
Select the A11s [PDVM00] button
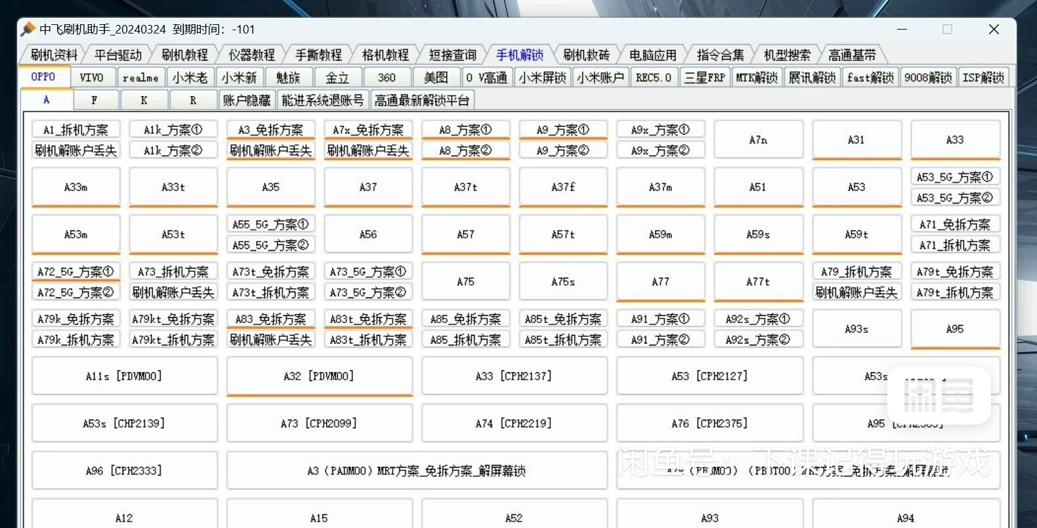point(124,376)
